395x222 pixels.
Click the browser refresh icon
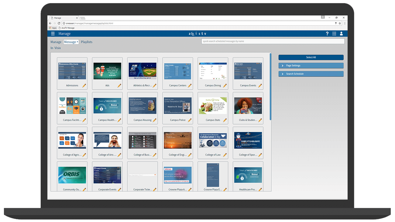[x=59, y=23]
